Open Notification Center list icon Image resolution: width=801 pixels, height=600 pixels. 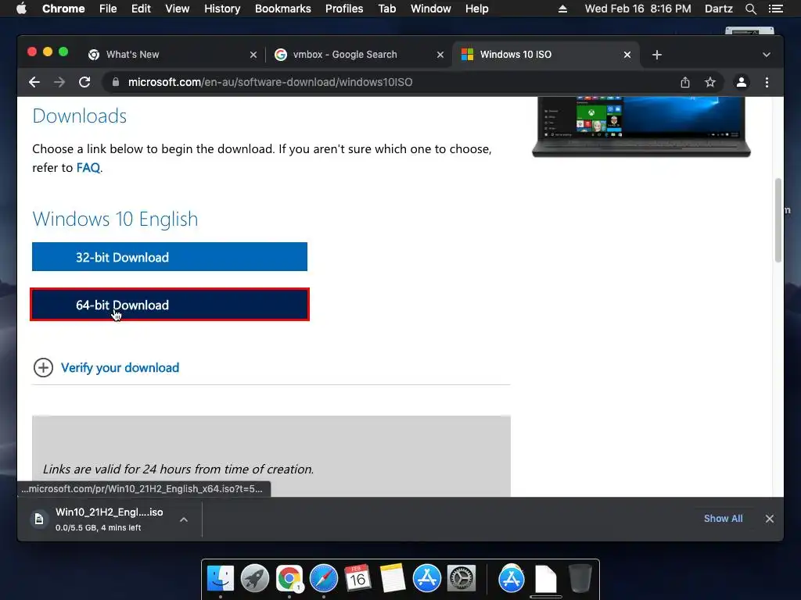(775, 9)
